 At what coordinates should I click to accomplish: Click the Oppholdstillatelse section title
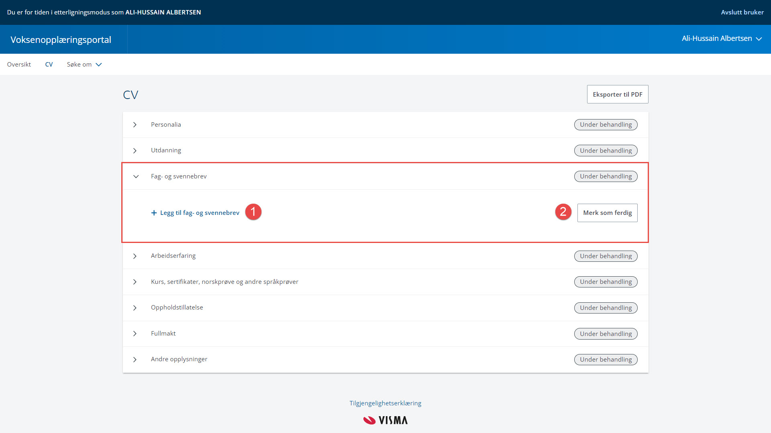(x=177, y=308)
